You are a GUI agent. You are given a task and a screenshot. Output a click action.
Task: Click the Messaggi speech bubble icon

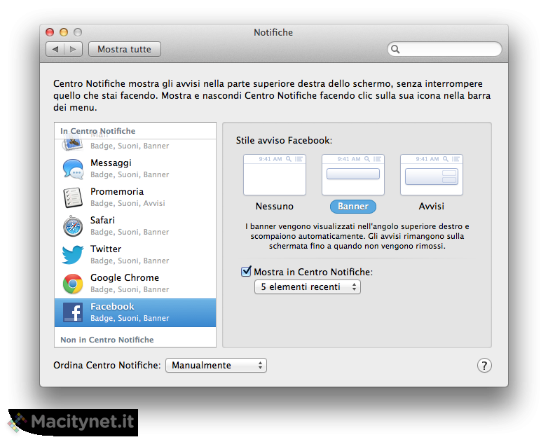[x=73, y=169]
